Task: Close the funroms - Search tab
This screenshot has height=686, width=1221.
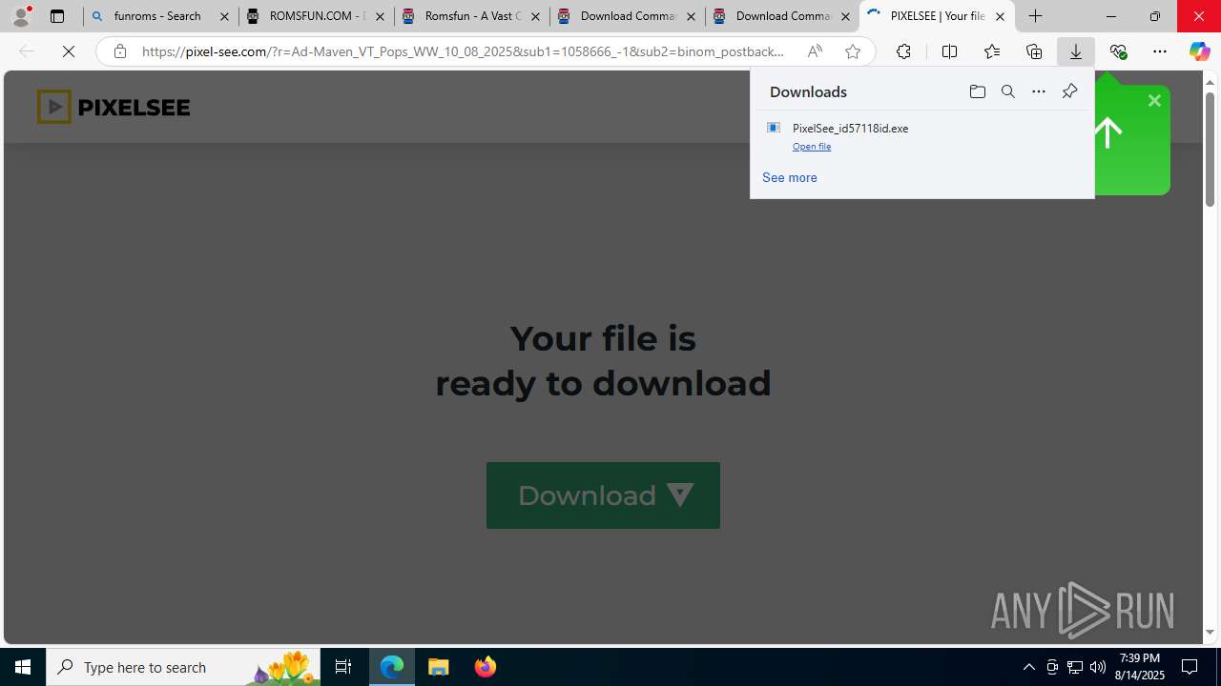Action: click(225, 16)
